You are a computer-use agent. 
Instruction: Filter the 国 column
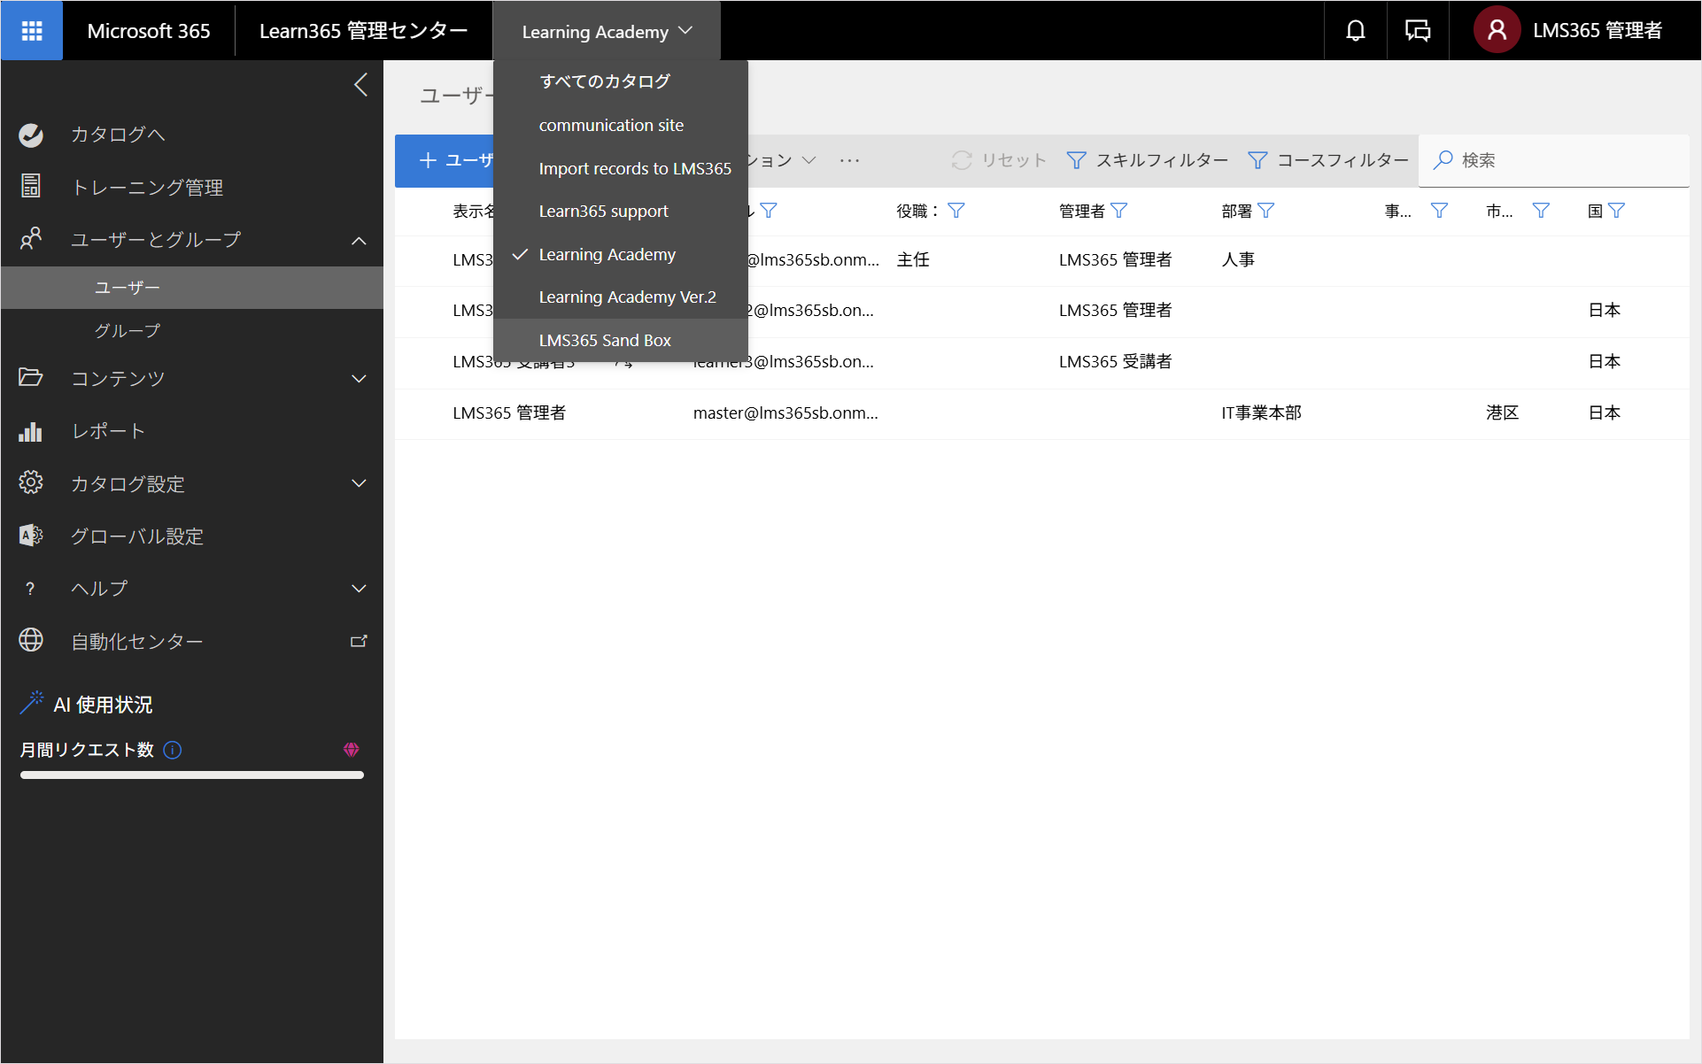pyautogui.click(x=1617, y=211)
